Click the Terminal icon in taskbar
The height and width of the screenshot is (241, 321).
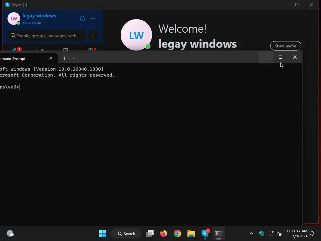tap(218, 233)
